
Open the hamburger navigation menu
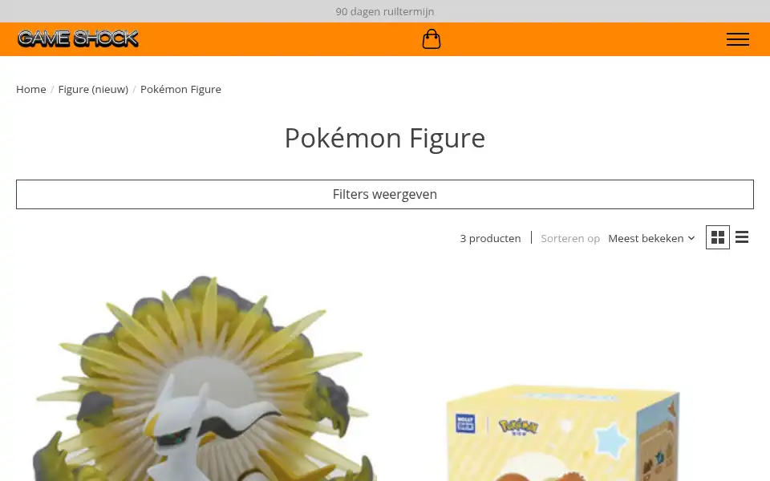tap(738, 39)
